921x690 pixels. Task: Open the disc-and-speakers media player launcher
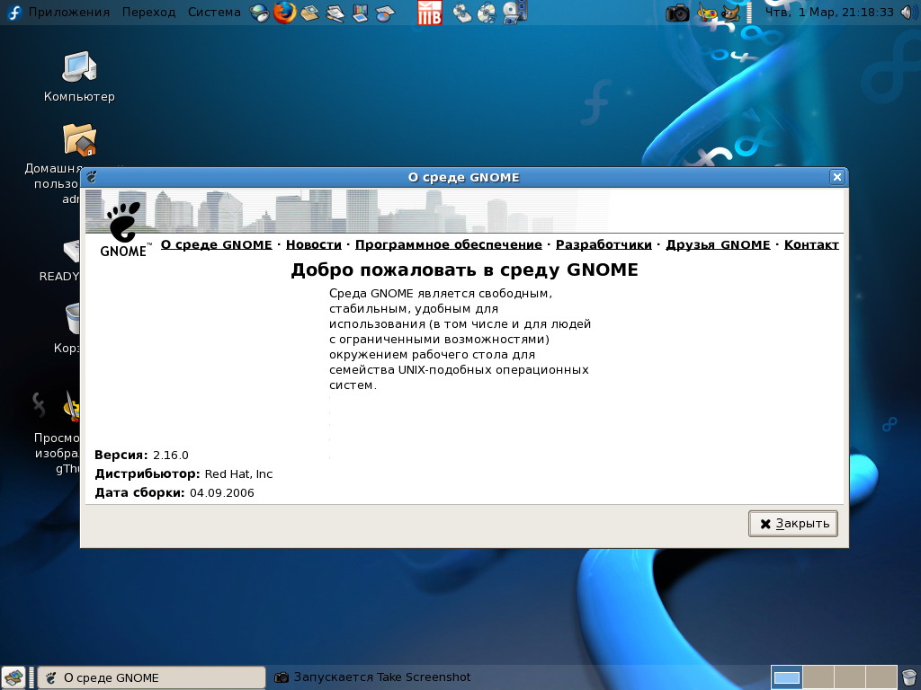click(x=515, y=13)
